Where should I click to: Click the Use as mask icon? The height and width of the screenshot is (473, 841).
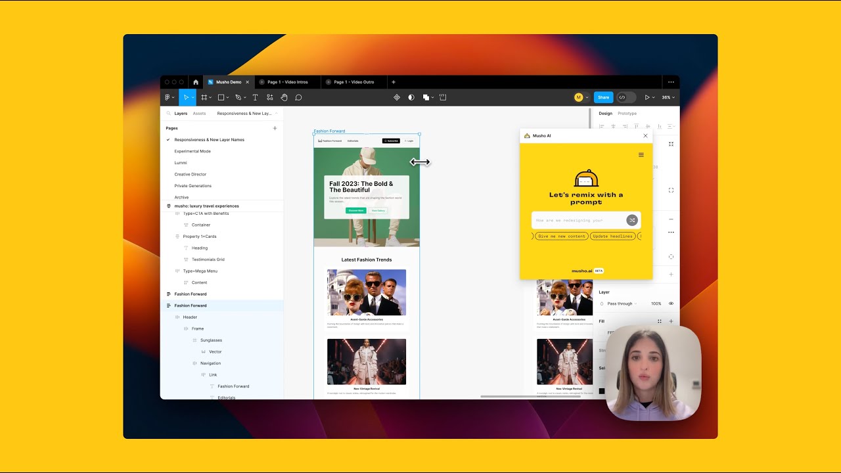pyautogui.click(x=411, y=97)
